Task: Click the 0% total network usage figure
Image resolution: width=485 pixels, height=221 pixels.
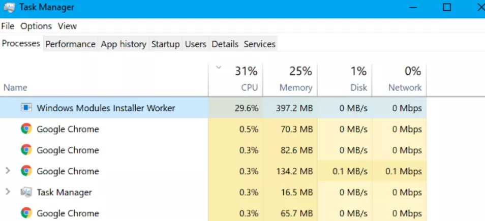Action: [x=413, y=72]
